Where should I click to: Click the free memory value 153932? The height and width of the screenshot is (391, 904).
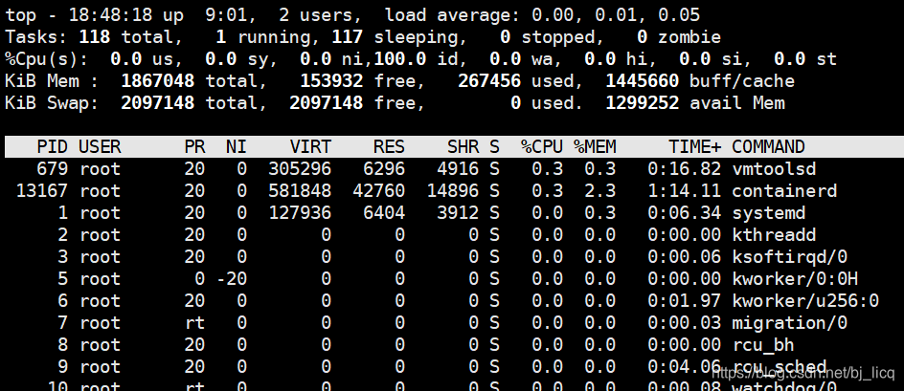[x=331, y=80]
